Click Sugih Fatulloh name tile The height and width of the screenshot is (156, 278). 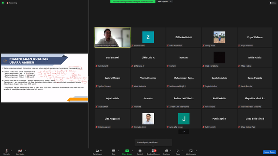(219, 78)
